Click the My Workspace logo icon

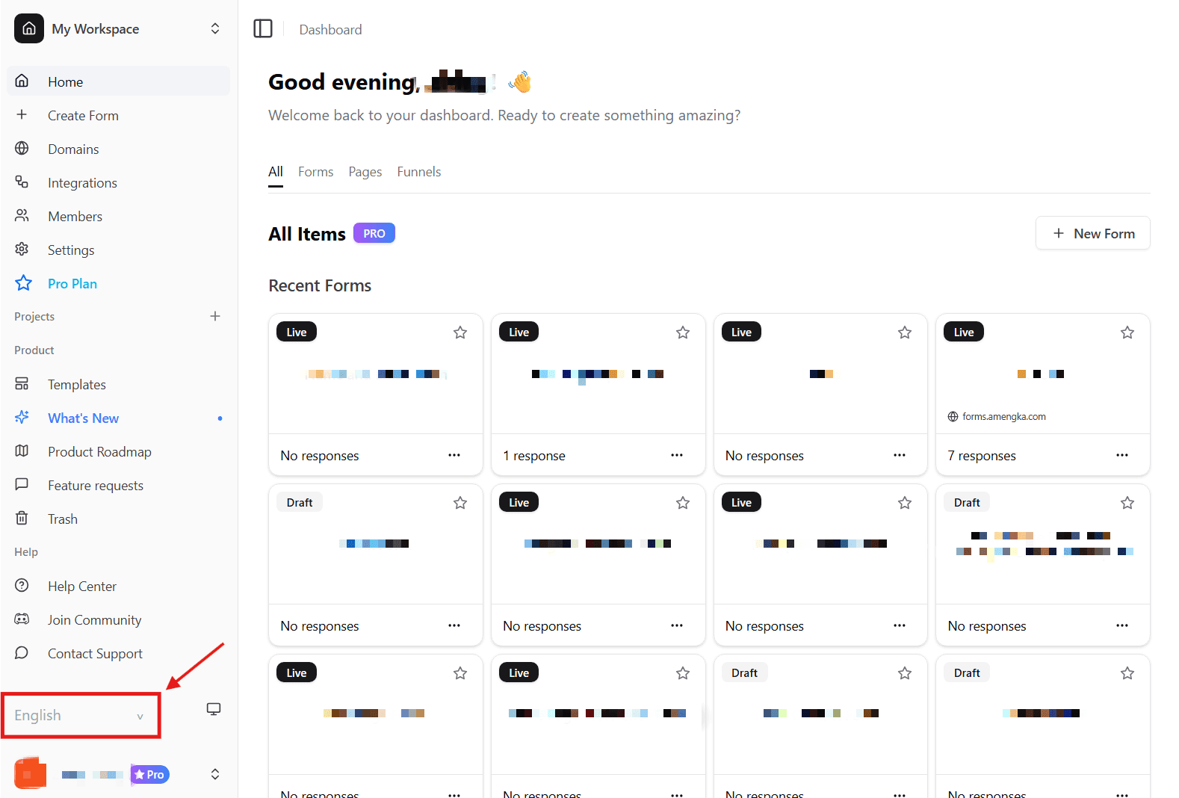tap(29, 28)
